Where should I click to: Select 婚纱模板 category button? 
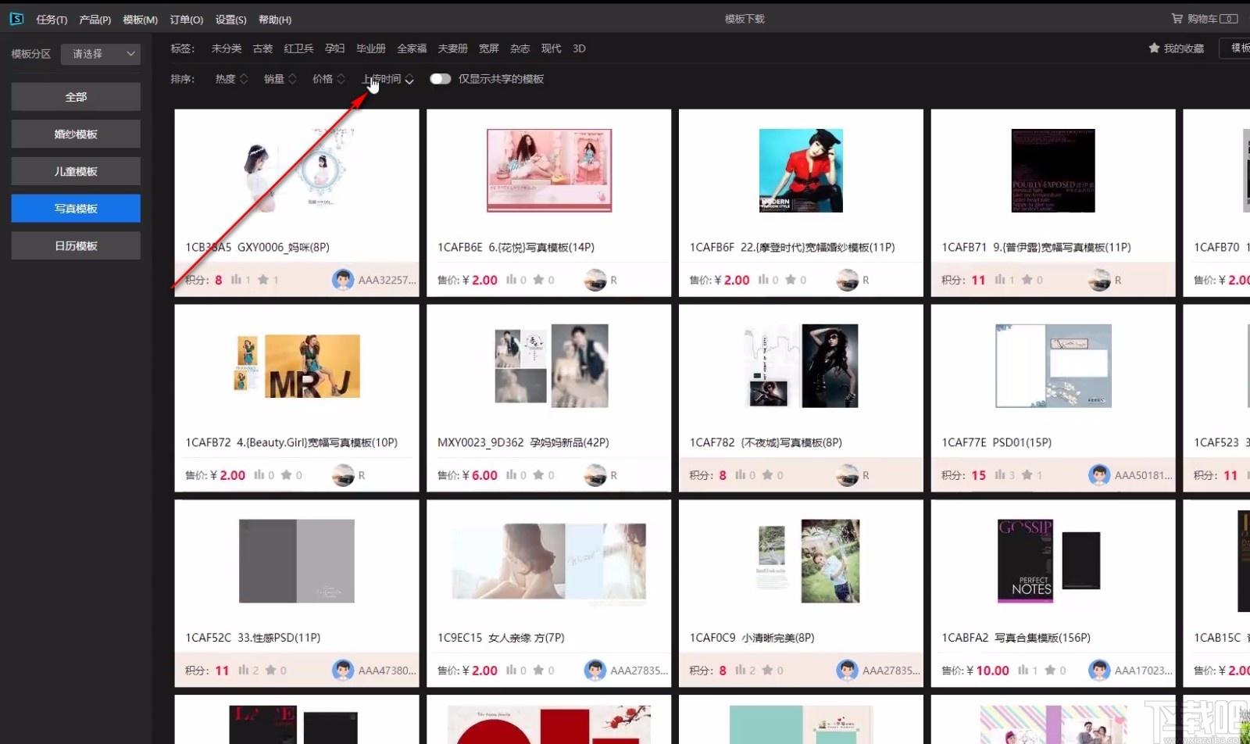[76, 134]
